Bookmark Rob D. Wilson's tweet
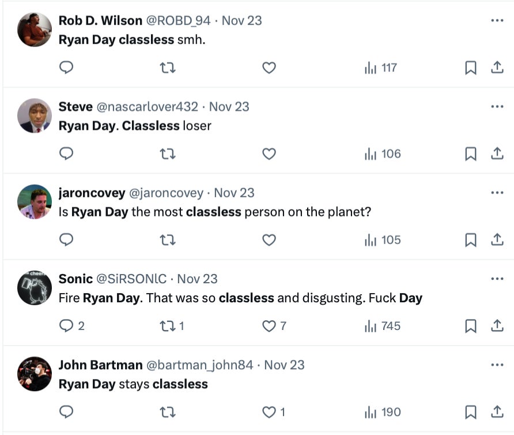Viewport: 514px width, 435px height. click(x=471, y=68)
